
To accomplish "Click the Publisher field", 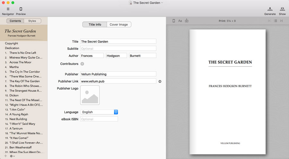I will click(x=118, y=74).
